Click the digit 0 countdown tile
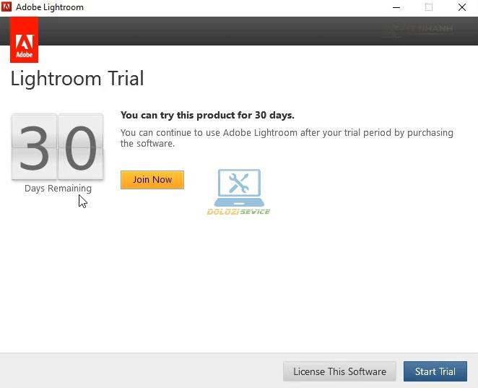 [x=80, y=147]
